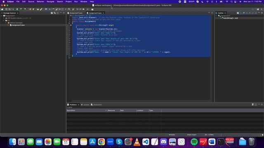Open the File menu

coord(18,2)
